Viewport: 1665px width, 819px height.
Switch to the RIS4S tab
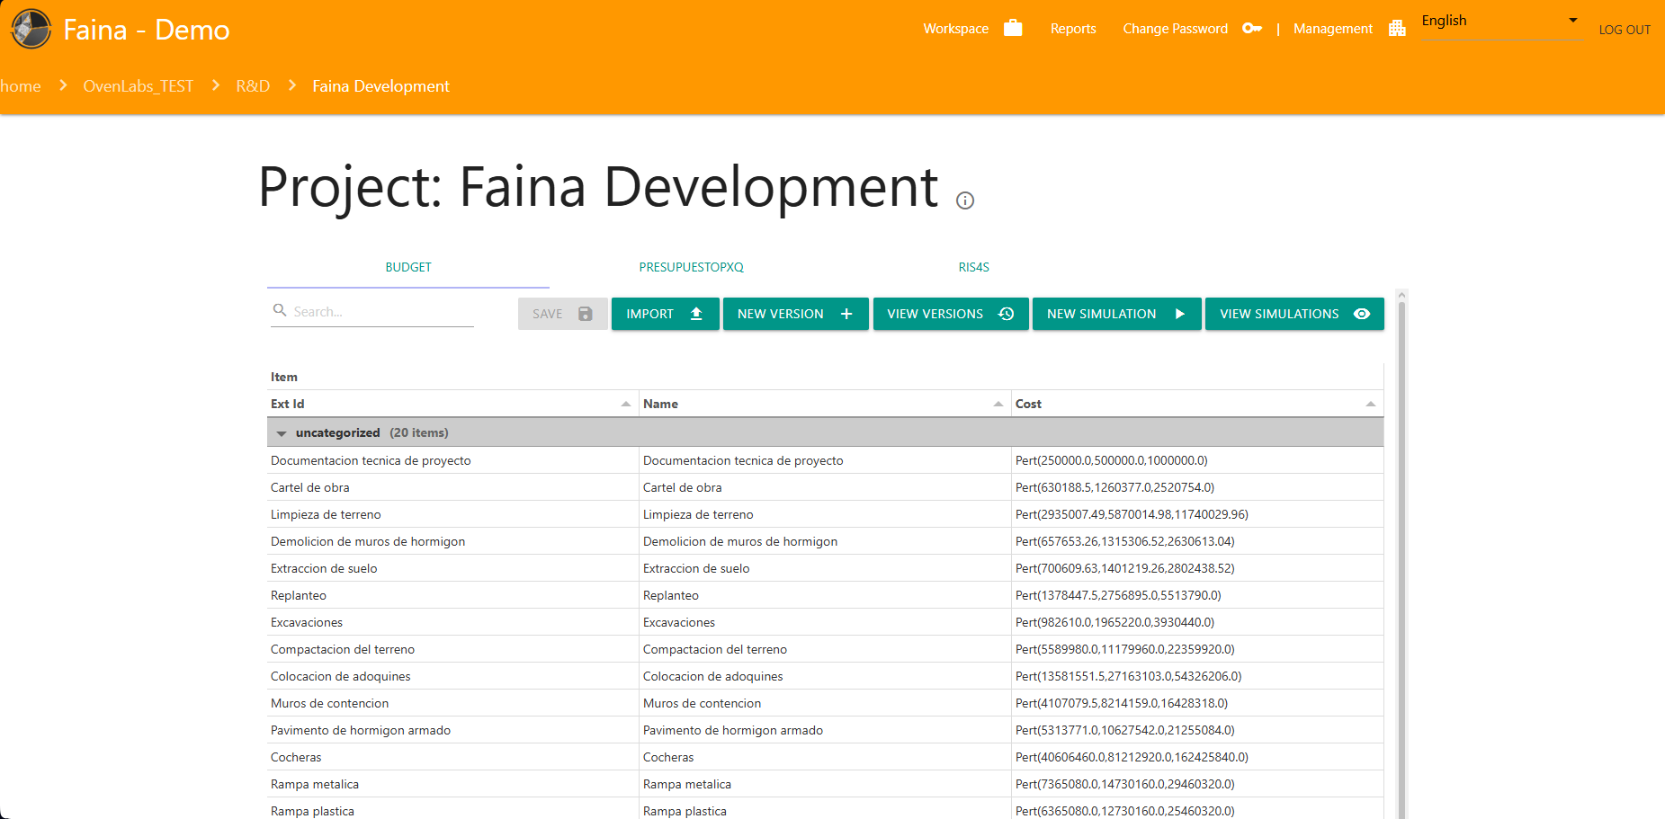click(973, 267)
